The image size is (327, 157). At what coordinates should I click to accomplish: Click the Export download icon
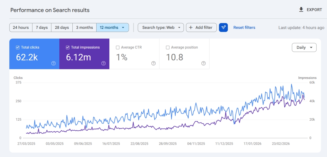point(301,10)
